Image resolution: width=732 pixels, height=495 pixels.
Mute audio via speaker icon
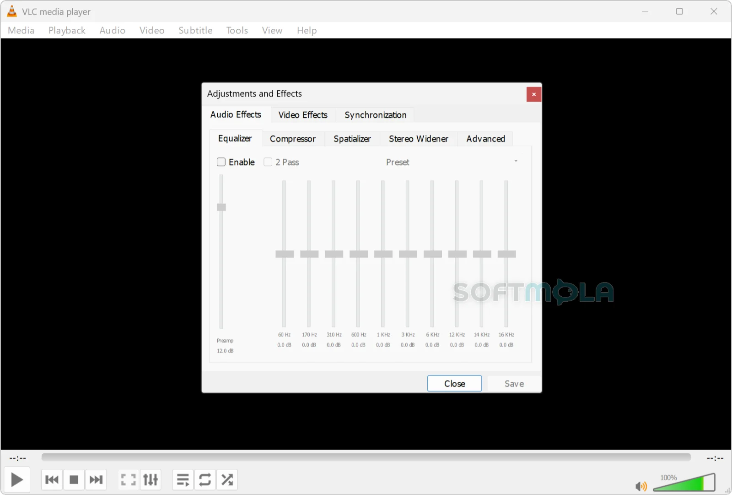641,486
